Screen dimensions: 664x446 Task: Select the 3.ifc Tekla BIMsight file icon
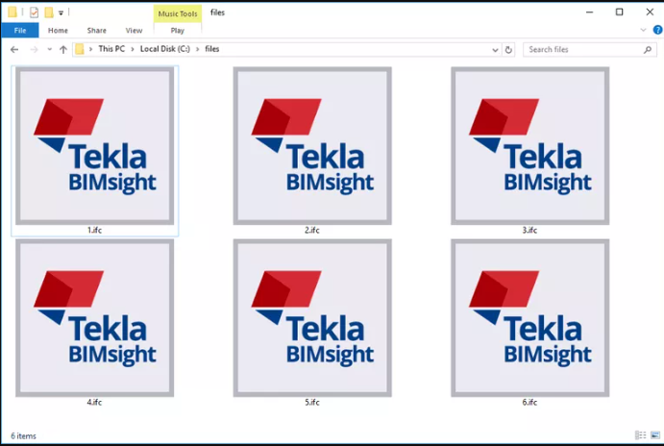point(529,146)
